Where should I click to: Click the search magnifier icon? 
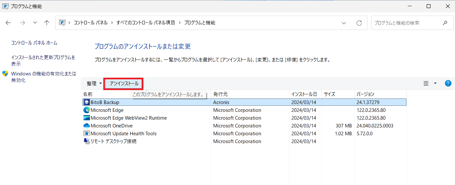click(445, 23)
